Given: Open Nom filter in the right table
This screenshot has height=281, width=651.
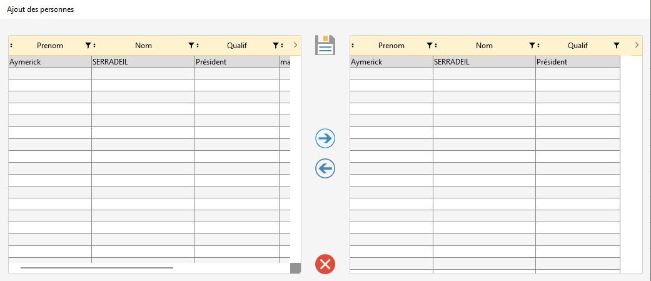Looking at the screenshot, I should click(x=532, y=46).
